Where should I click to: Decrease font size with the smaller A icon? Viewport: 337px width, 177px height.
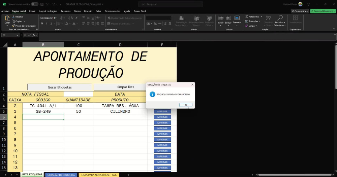click(x=76, y=18)
